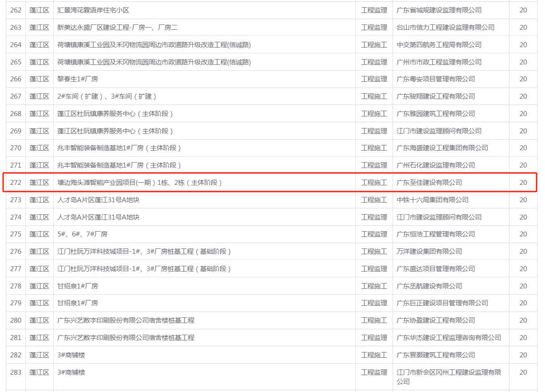
Task: Click company 广东盛达项目管理有限公司
Action: pyautogui.click(x=436, y=268)
